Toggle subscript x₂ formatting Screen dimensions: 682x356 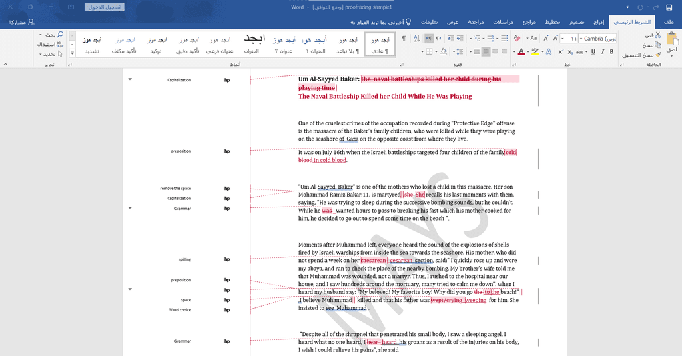coord(570,52)
